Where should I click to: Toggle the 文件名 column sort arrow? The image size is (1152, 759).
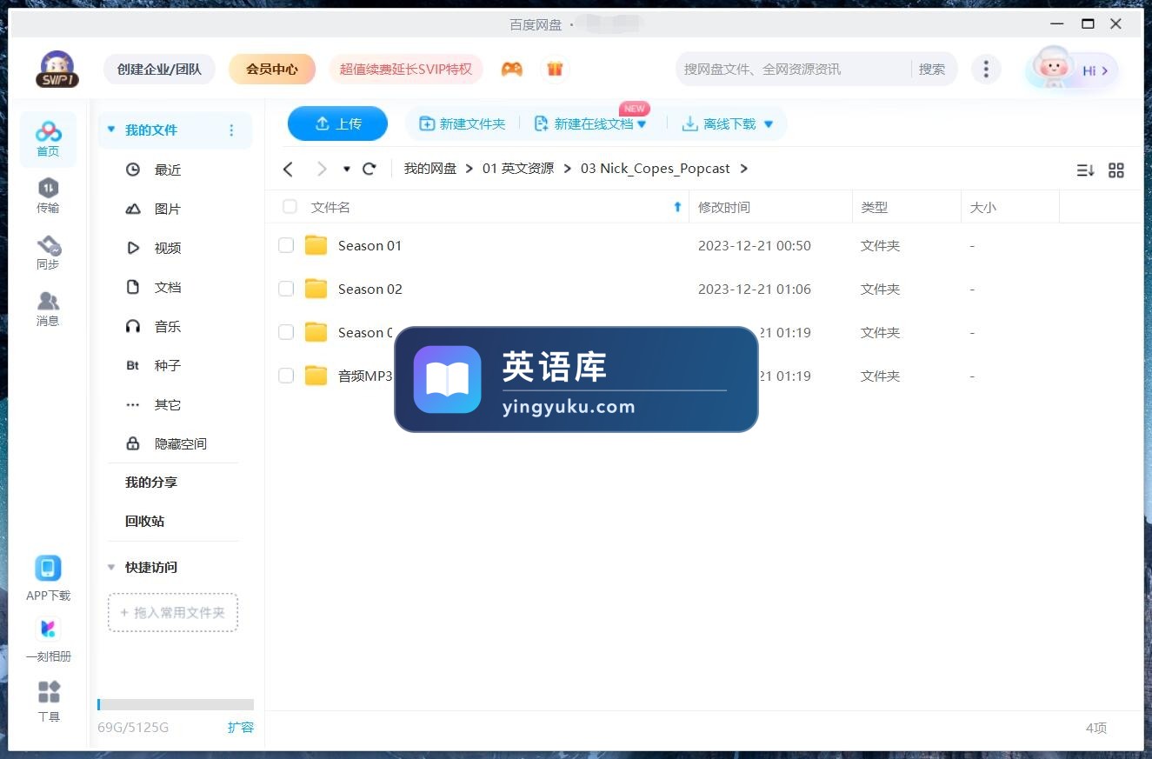click(x=677, y=207)
